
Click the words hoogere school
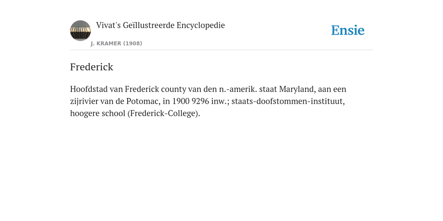pos(98,114)
